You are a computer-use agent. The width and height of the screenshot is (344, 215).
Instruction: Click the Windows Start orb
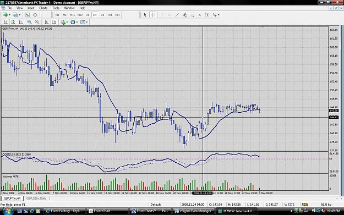[x=8, y=211]
